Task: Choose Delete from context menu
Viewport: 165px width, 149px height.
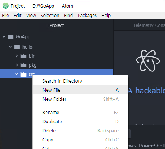Action: (x=80, y=131)
